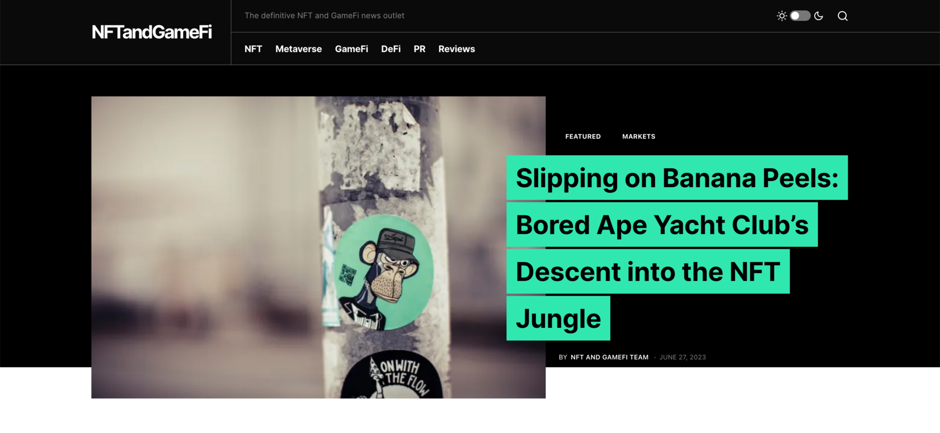
Task: Click the MARKETS category tag
Action: (x=638, y=136)
